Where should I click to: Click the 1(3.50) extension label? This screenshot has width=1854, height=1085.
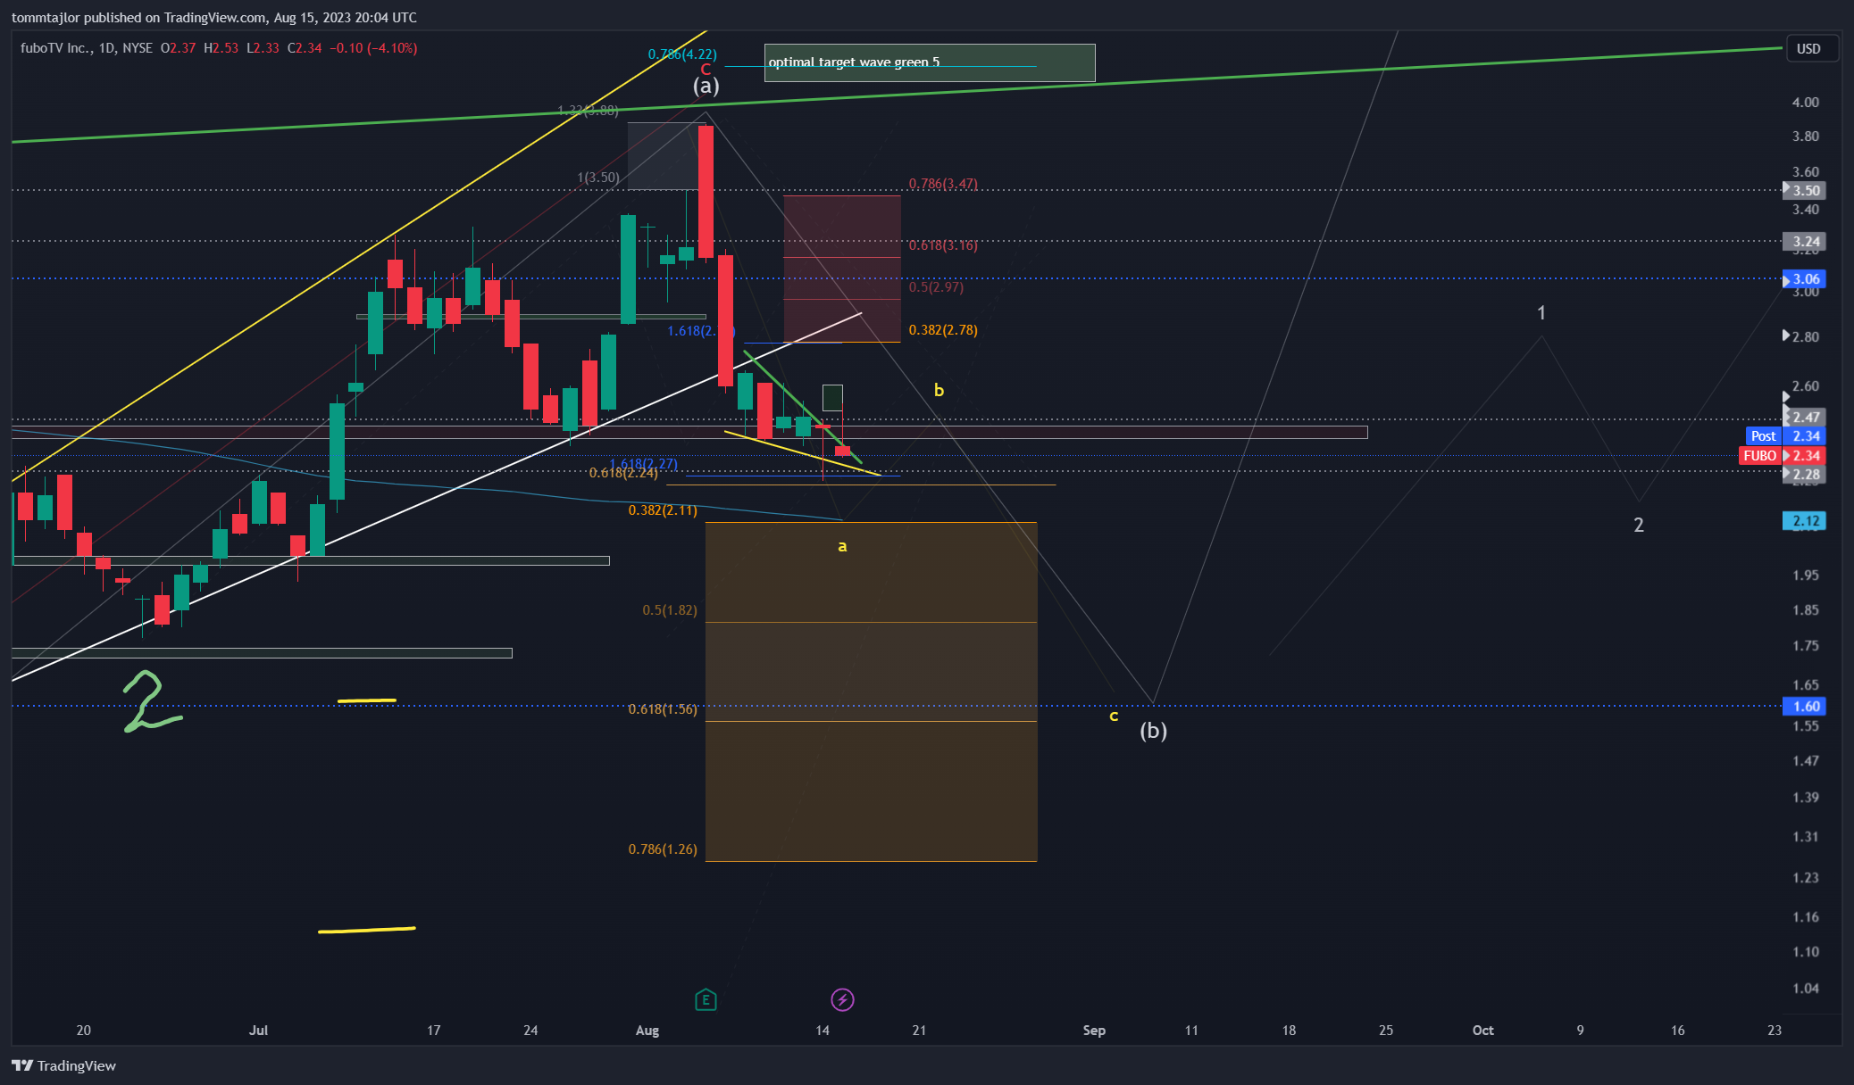[598, 178]
